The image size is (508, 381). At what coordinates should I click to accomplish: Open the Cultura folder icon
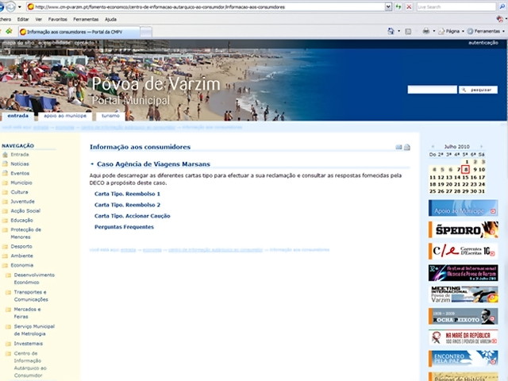pyautogui.click(x=5, y=192)
